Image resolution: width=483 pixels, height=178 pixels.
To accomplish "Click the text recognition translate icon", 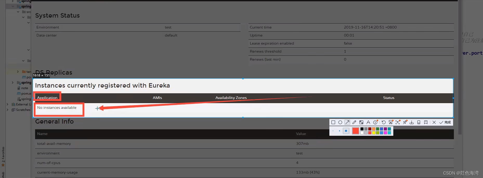I will (x=398, y=122).
